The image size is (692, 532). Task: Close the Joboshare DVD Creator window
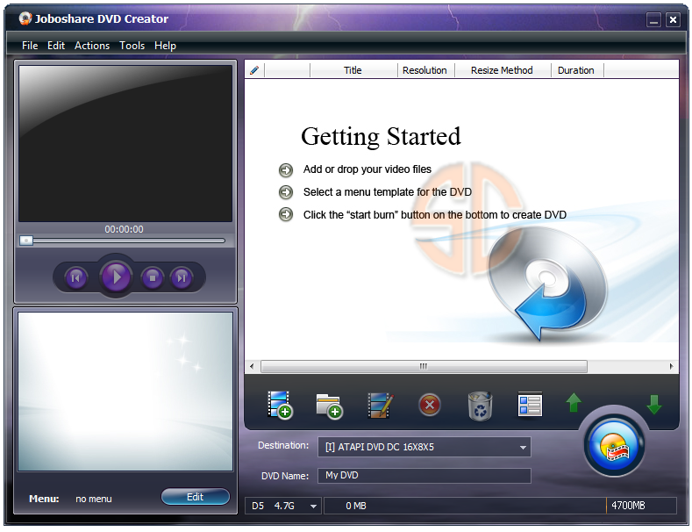point(673,20)
